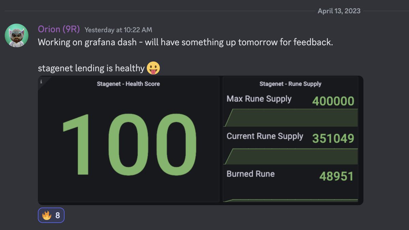Click the 351049 current supply value
Image resolution: width=409 pixels, height=230 pixels.
(x=333, y=138)
